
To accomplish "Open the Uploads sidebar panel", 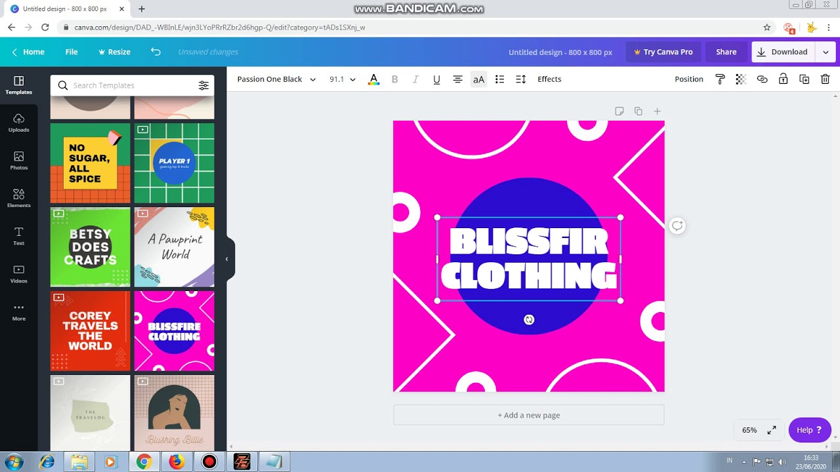I will click(18, 123).
